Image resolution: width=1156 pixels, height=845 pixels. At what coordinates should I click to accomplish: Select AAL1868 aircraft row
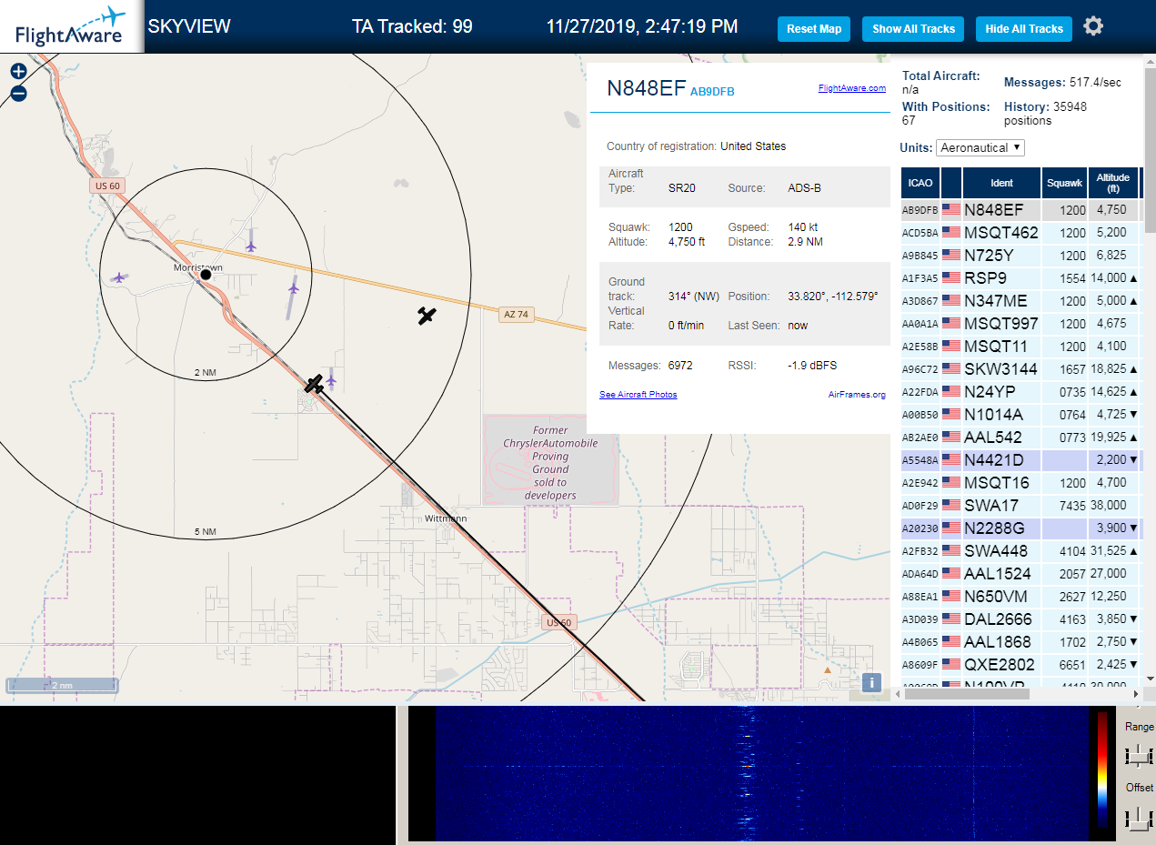click(1020, 642)
